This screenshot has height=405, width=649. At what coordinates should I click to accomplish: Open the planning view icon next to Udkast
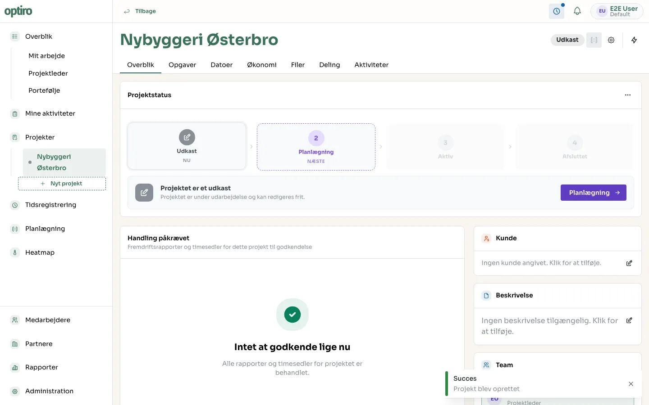tap(594, 40)
